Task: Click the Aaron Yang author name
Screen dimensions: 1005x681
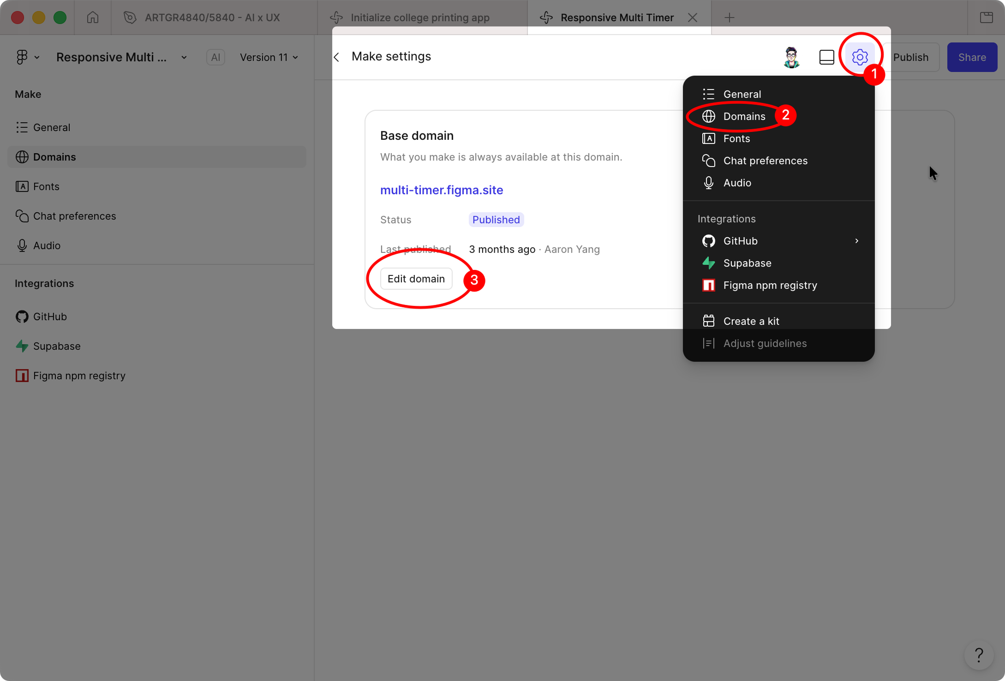Action: 572,249
